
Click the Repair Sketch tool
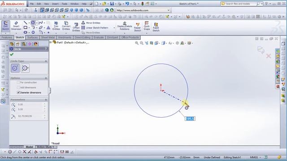[x=138, y=27]
